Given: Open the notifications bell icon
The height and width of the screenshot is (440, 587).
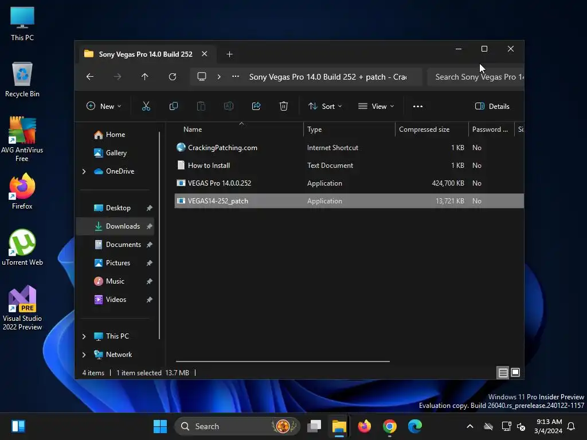Looking at the screenshot, I should [572, 426].
